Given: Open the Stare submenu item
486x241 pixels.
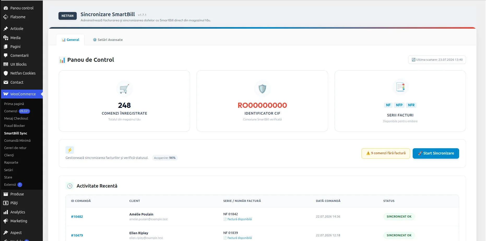Looking at the screenshot, I should (x=8, y=177).
